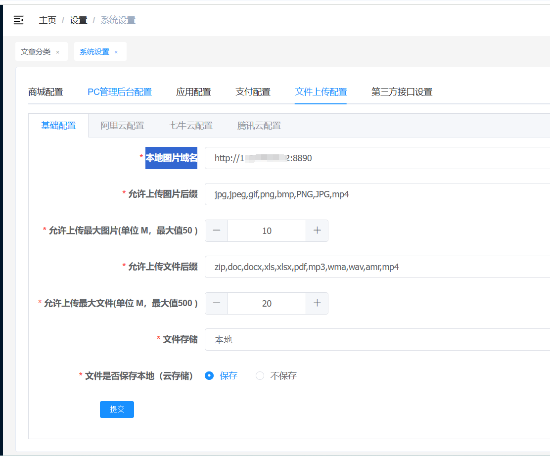The image size is (550, 456).
Task: Decrease max file size with the minus button
Action: coord(217,303)
